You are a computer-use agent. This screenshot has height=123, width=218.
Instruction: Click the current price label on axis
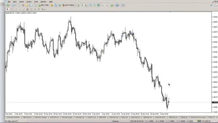[215, 102]
